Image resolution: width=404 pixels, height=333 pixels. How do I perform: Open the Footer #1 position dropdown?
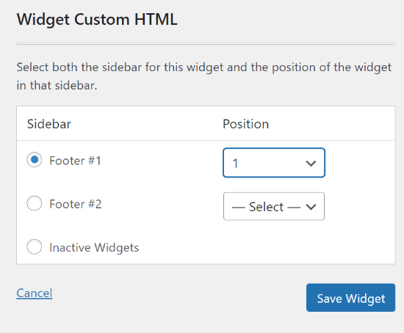pos(274,163)
